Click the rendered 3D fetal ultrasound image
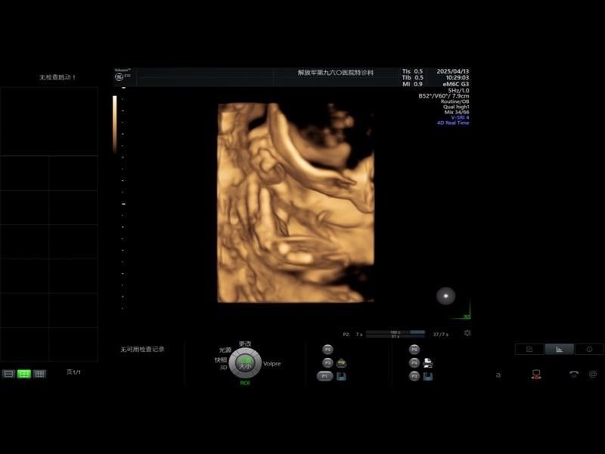The image size is (605, 454). pos(296,202)
